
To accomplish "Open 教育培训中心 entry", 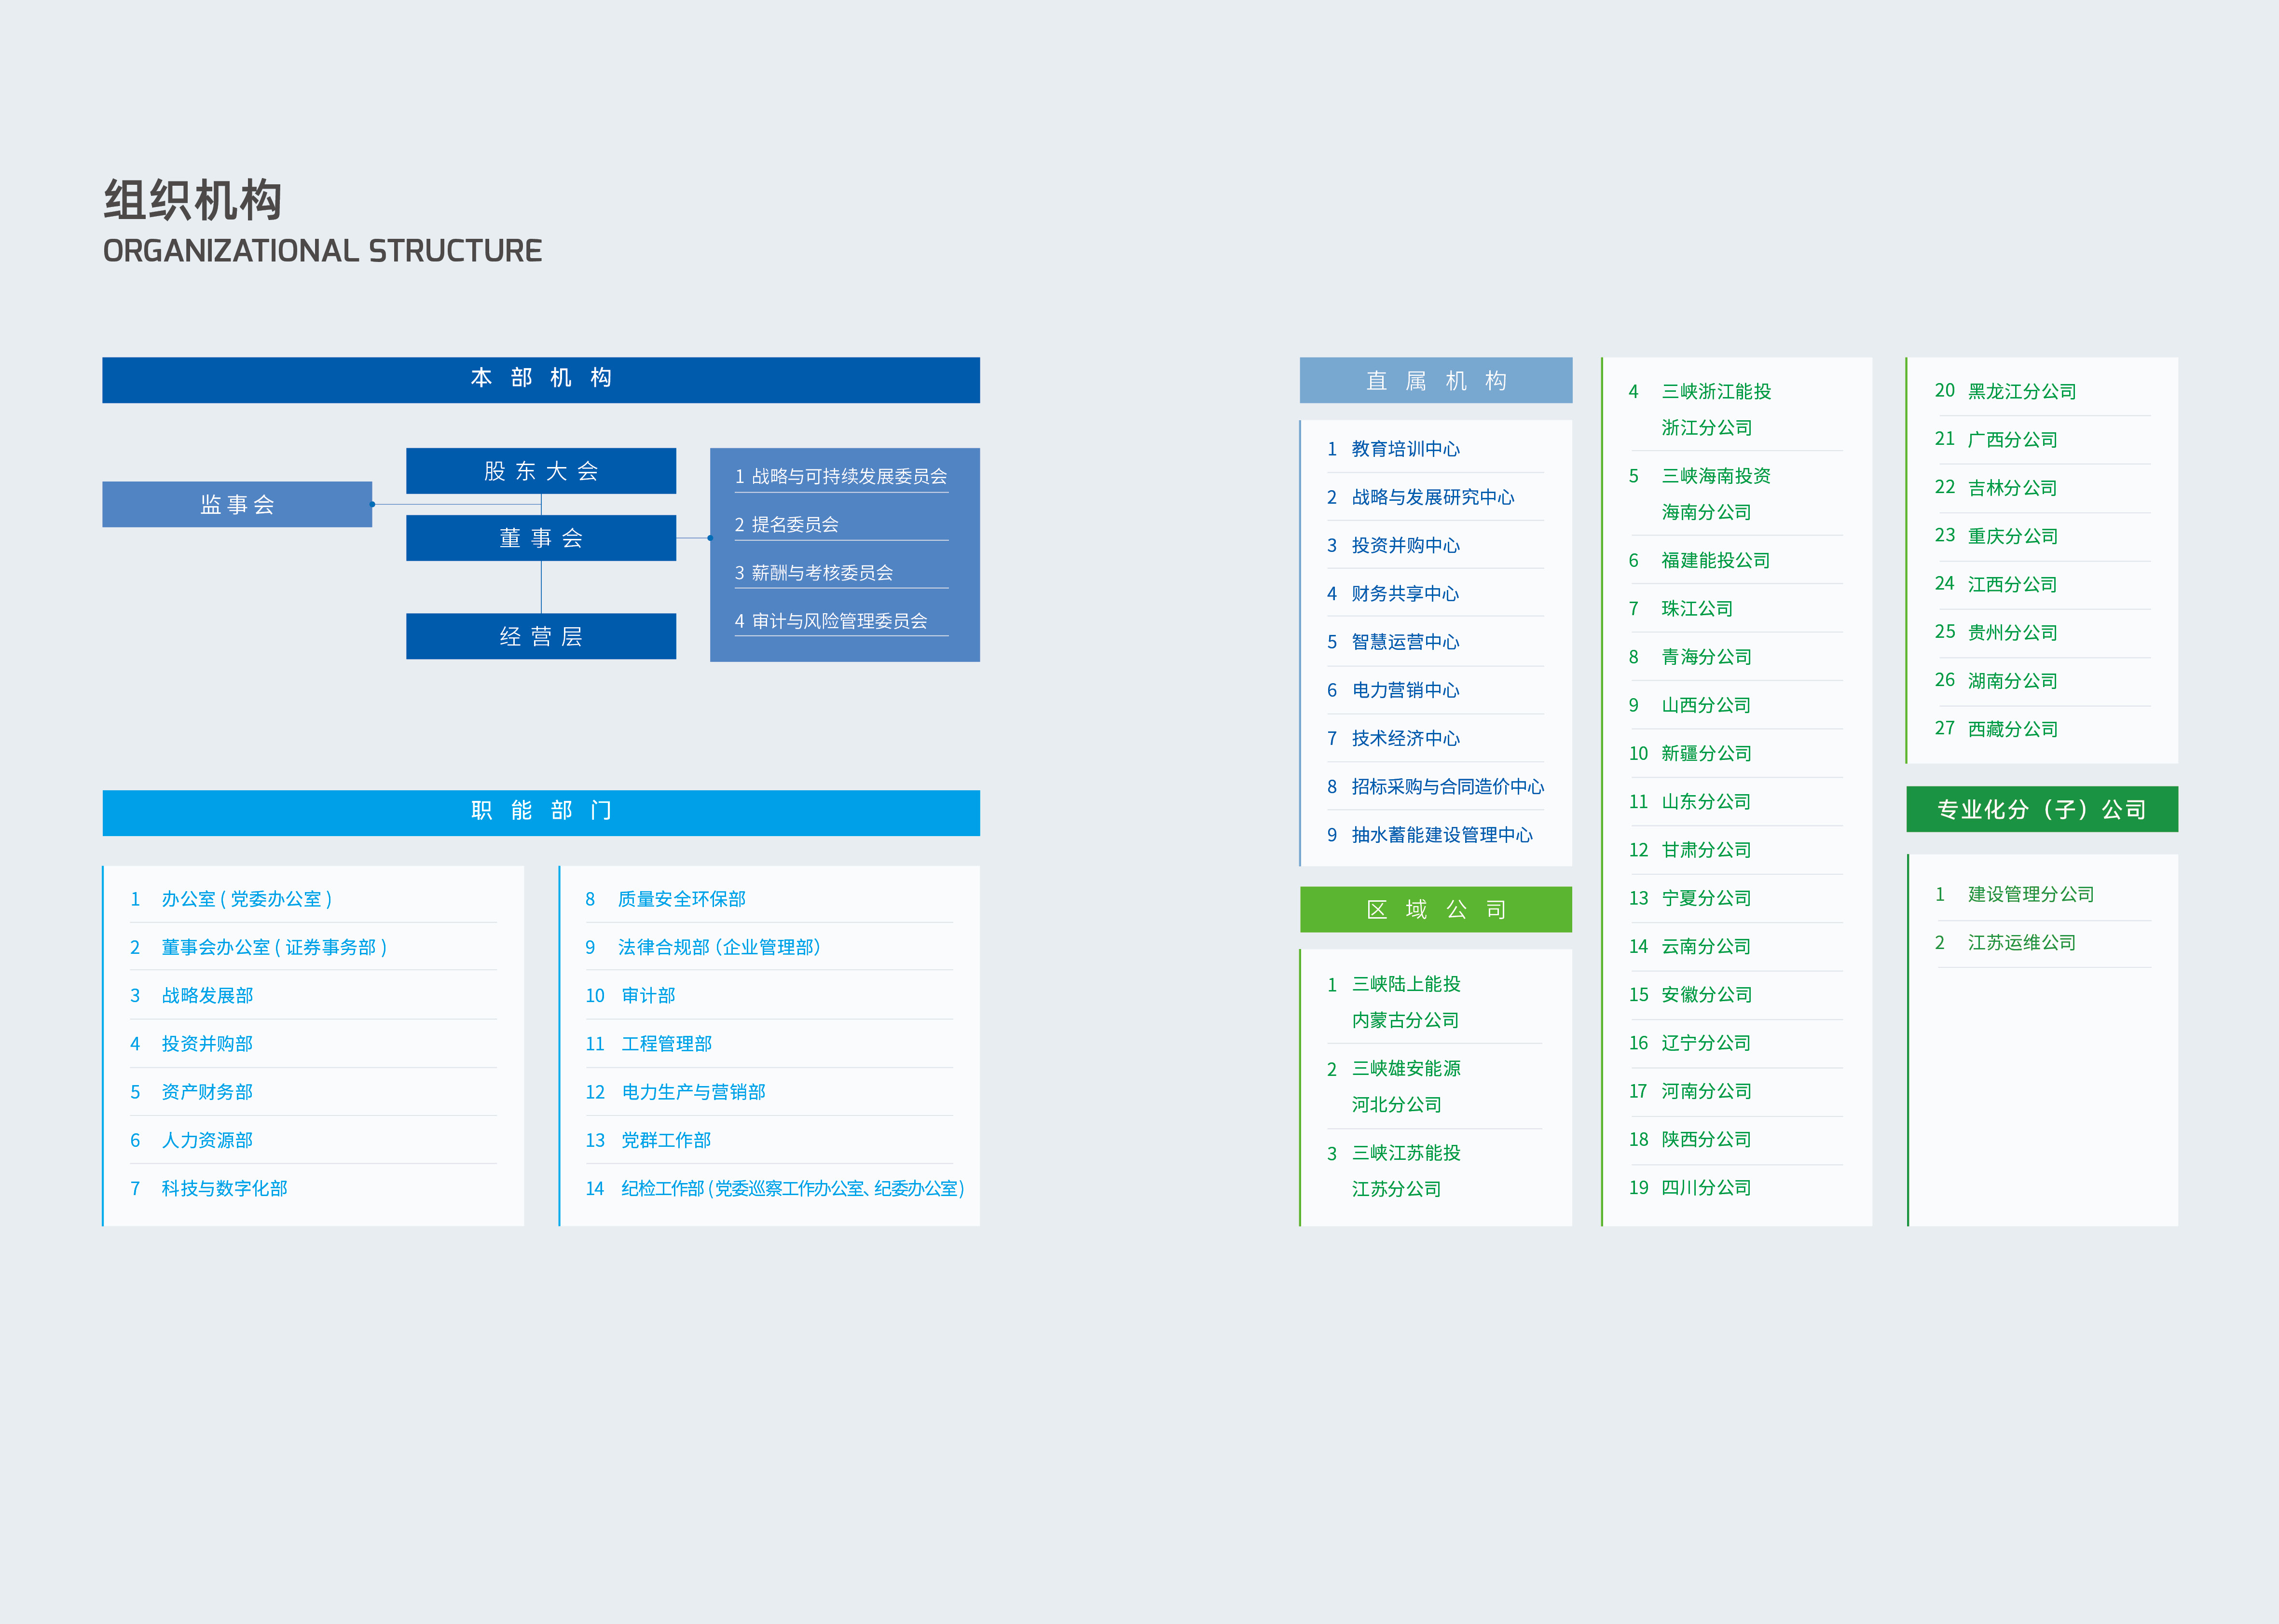I will tap(1405, 449).
